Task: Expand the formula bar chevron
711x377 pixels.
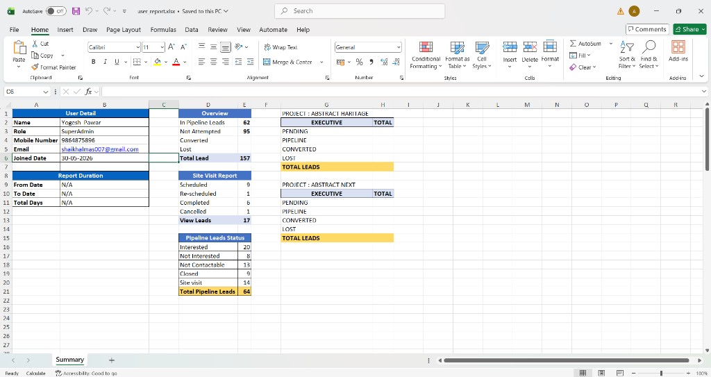Action: click(704, 92)
